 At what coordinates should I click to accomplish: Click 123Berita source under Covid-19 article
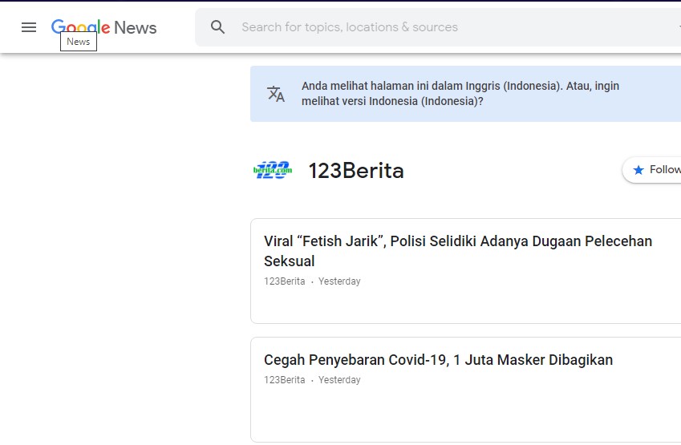[x=285, y=380]
